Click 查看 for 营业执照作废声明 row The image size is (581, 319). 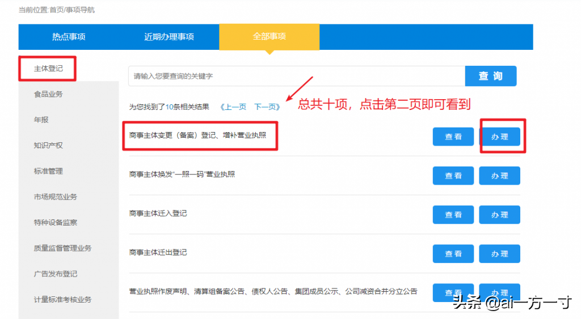453,292
